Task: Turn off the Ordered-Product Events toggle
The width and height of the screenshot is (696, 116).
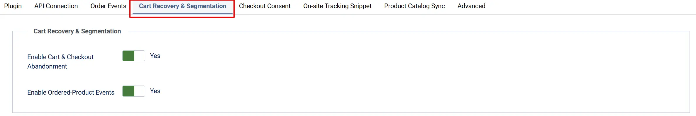Action: [134, 91]
